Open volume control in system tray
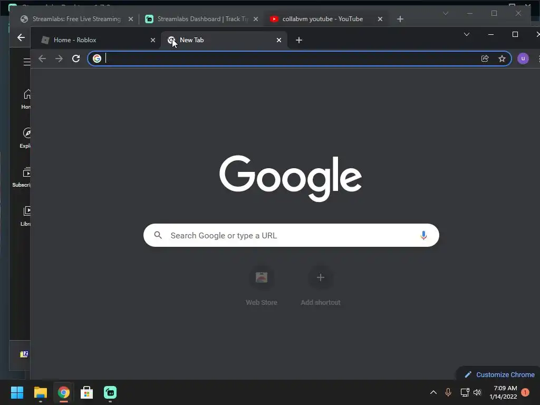 [477, 392]
